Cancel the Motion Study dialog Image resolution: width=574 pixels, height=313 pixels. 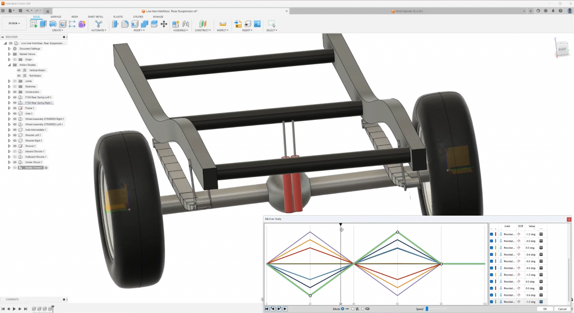[x=562, y=309]
